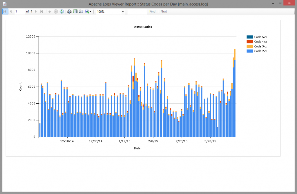Close the Apache Logs Viewer Report window
Screen dimensions: 297x194
click(x=289, y=3)
